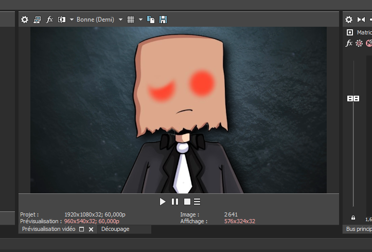
Task: Click the Prévisualisation : label
Action: tap(41, 221)
